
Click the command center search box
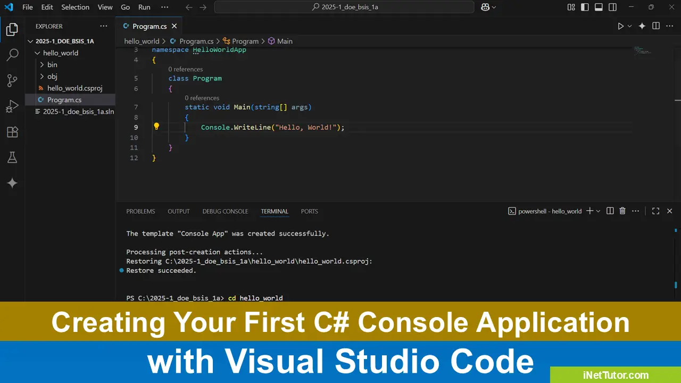pyautogui.click(x=344, y=7)
